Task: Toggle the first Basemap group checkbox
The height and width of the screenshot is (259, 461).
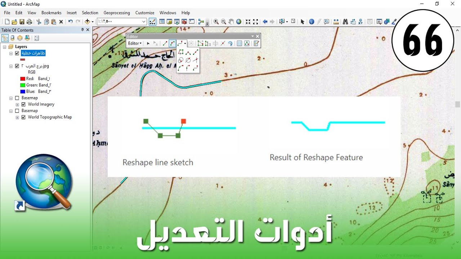Action: coord(17,98)
